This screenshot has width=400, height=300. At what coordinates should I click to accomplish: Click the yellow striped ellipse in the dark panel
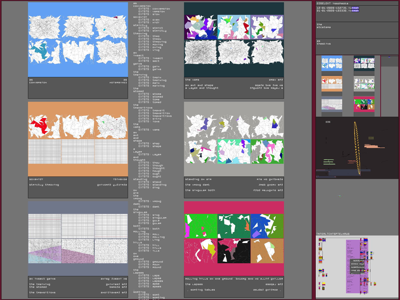tap(357, 147)
